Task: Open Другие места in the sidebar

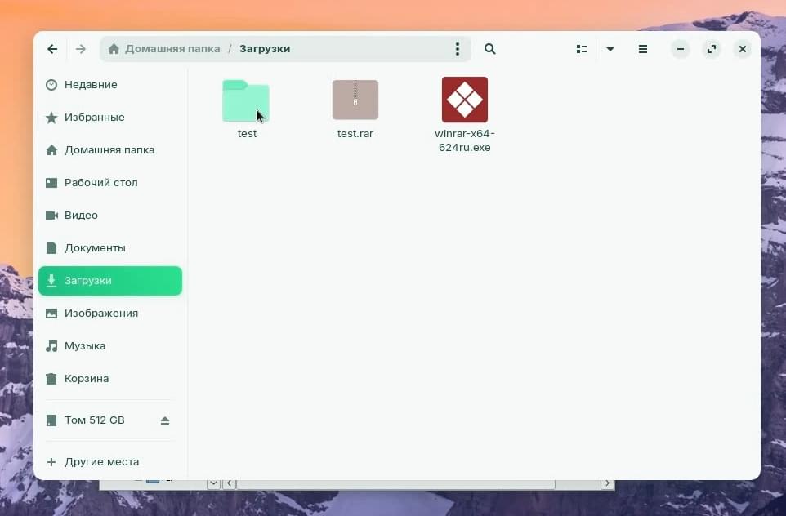Action: [110, 461]
